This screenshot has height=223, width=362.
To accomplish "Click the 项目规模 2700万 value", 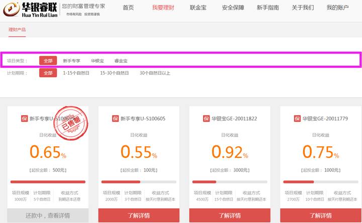I will (x=293, y=199).
